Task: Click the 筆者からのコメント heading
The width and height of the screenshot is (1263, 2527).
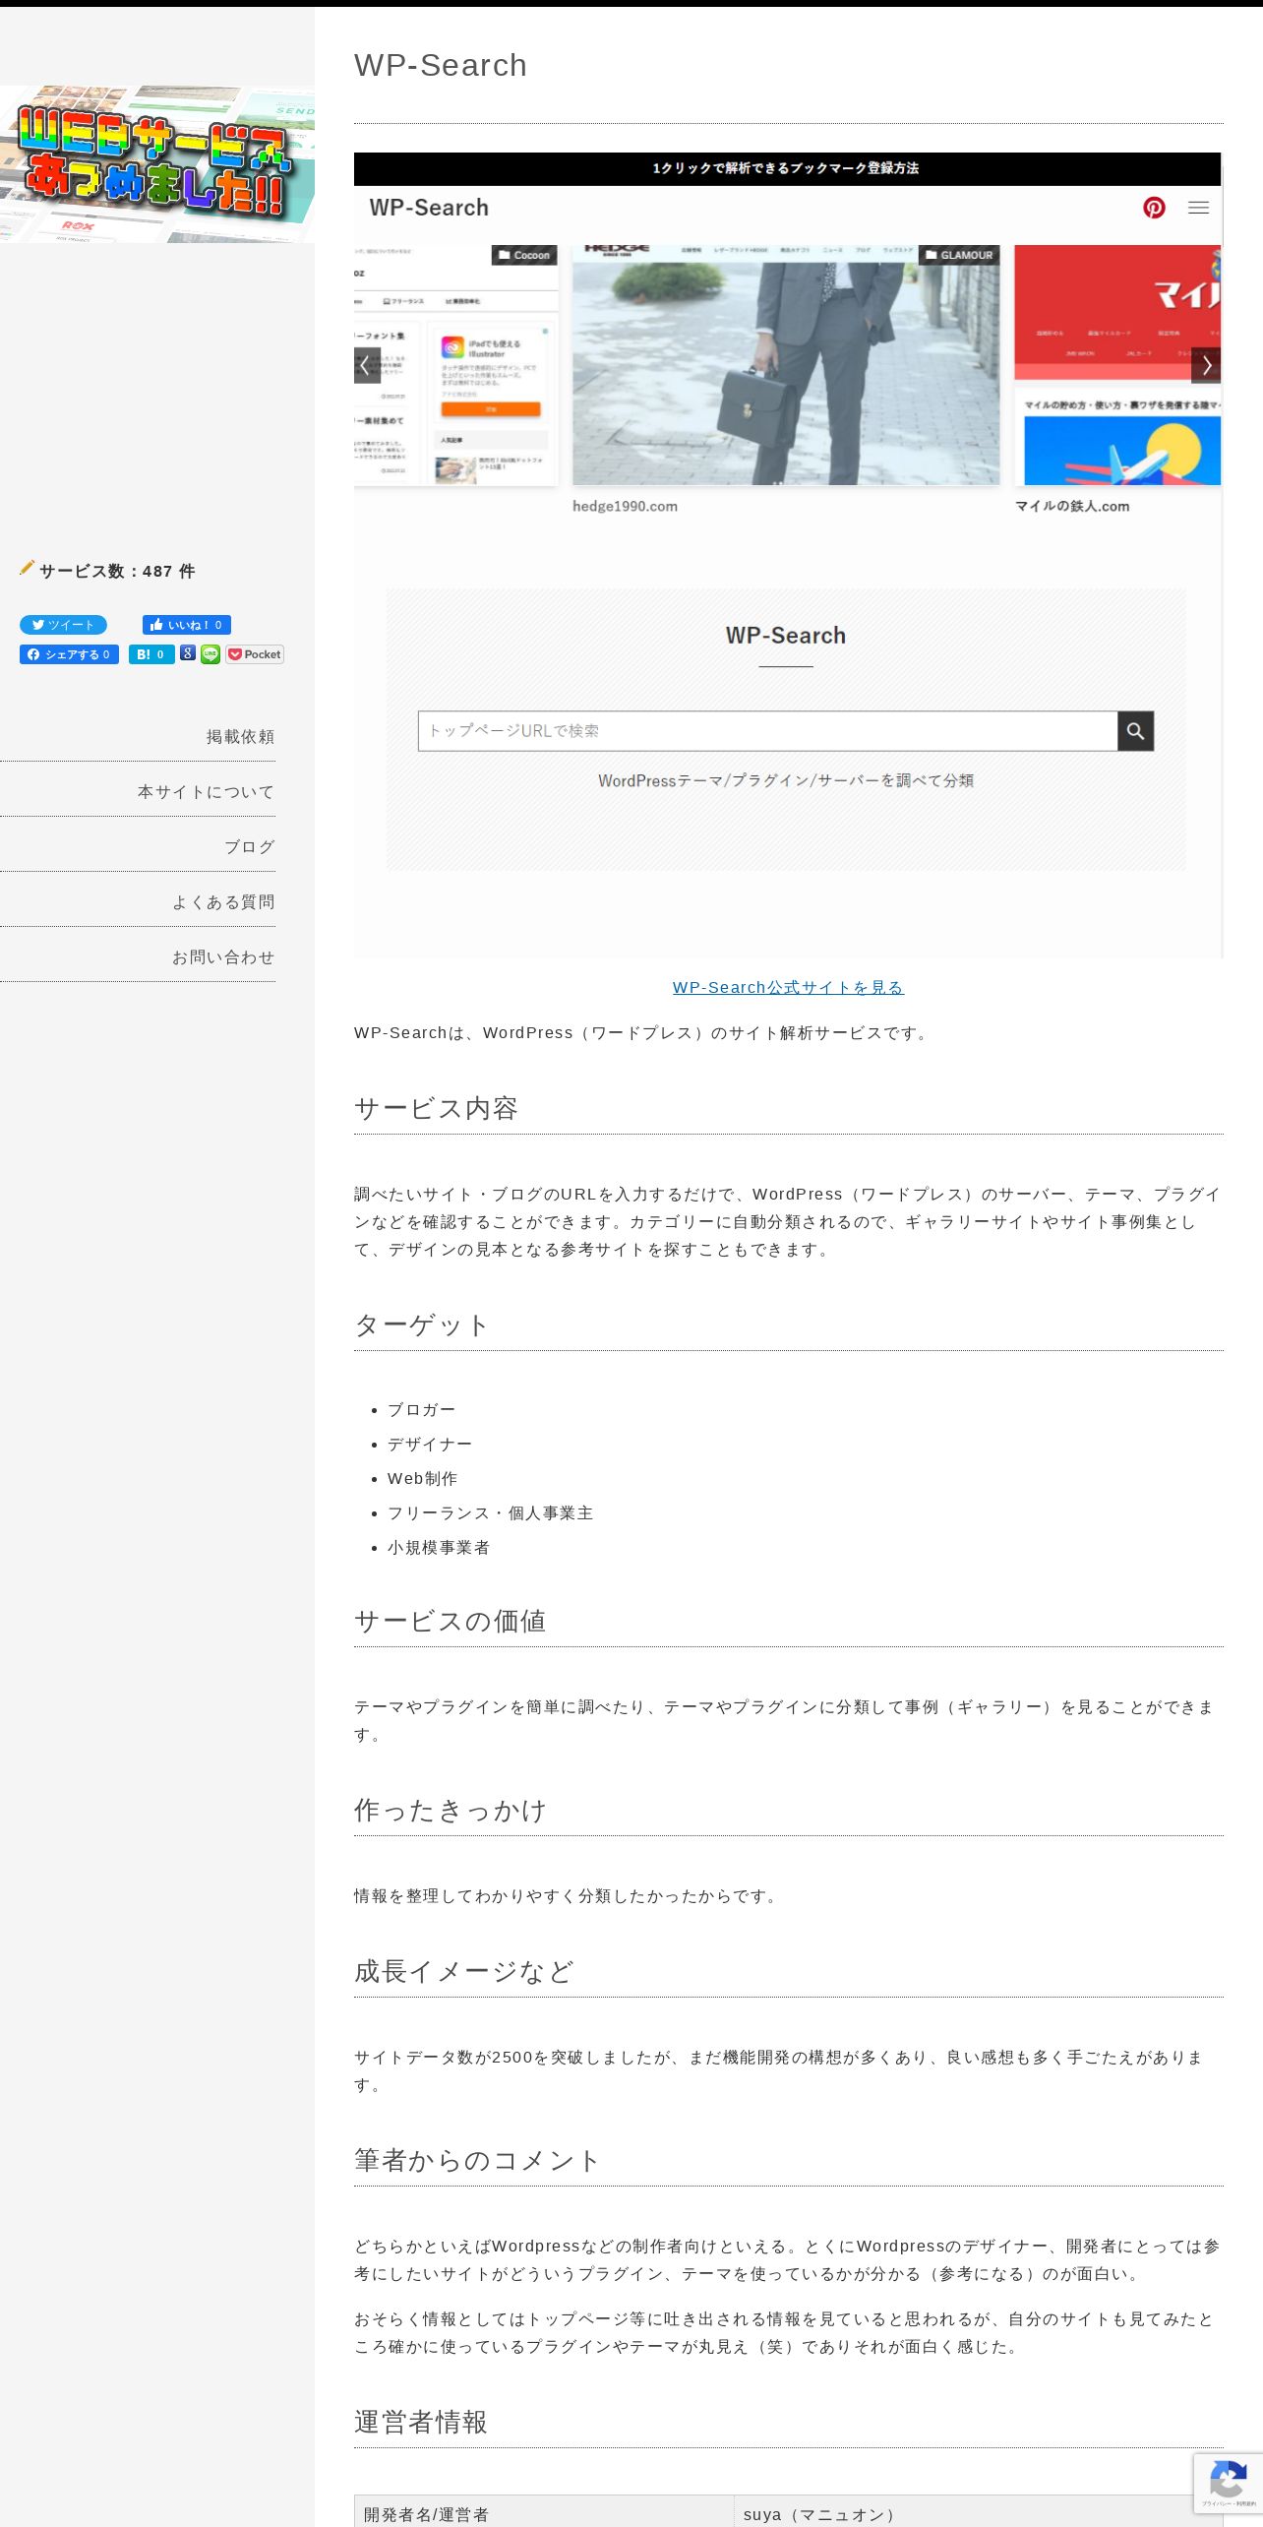Action: pos(478,2160)
